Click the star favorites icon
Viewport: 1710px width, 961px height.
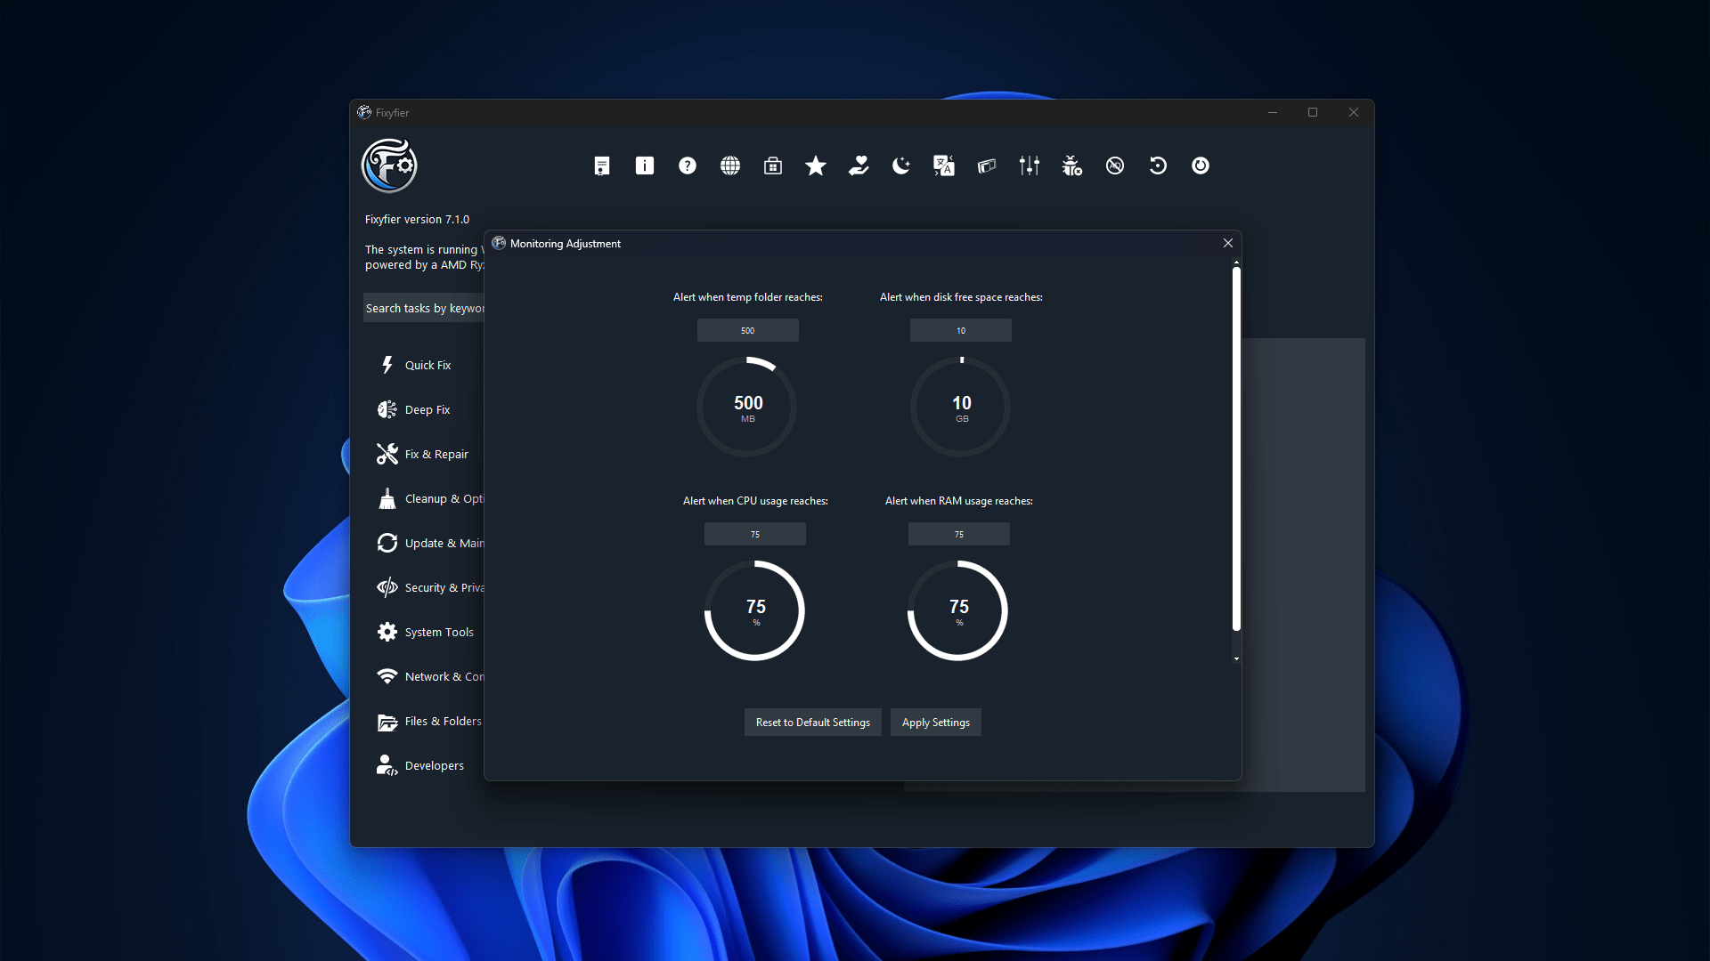815,166
